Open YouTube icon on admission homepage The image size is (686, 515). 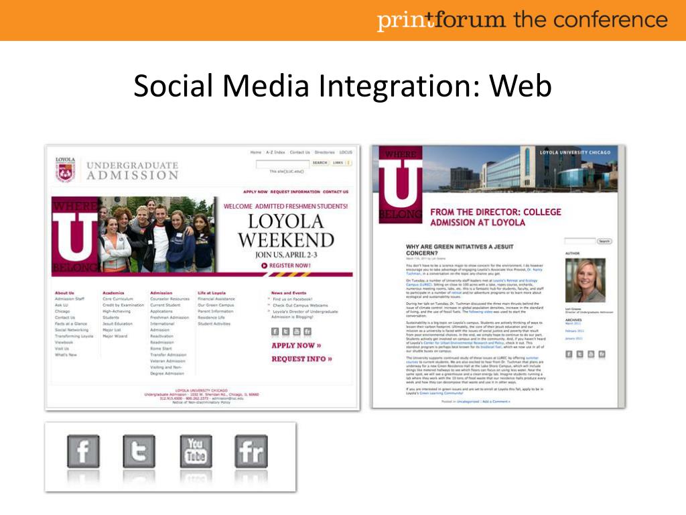tap(297, 331)
